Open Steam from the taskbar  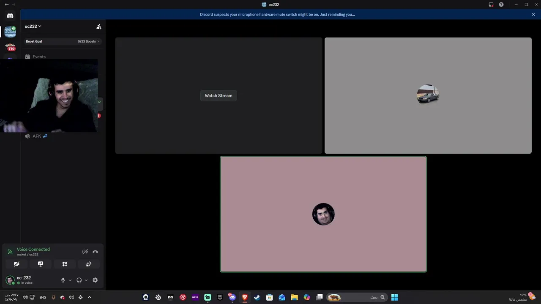257,297
